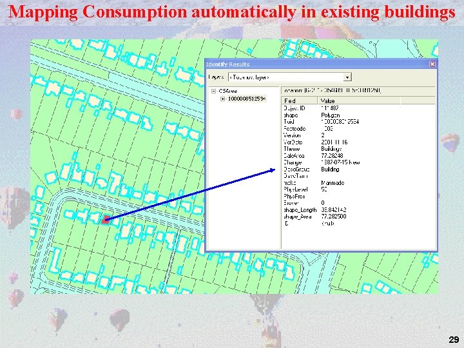The width and height of the screenshot is (464, 348).
Task: Close the Identify Results window
Action: (432, 64)
